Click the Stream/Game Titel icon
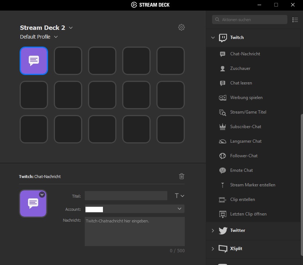 tap(223, 112)
